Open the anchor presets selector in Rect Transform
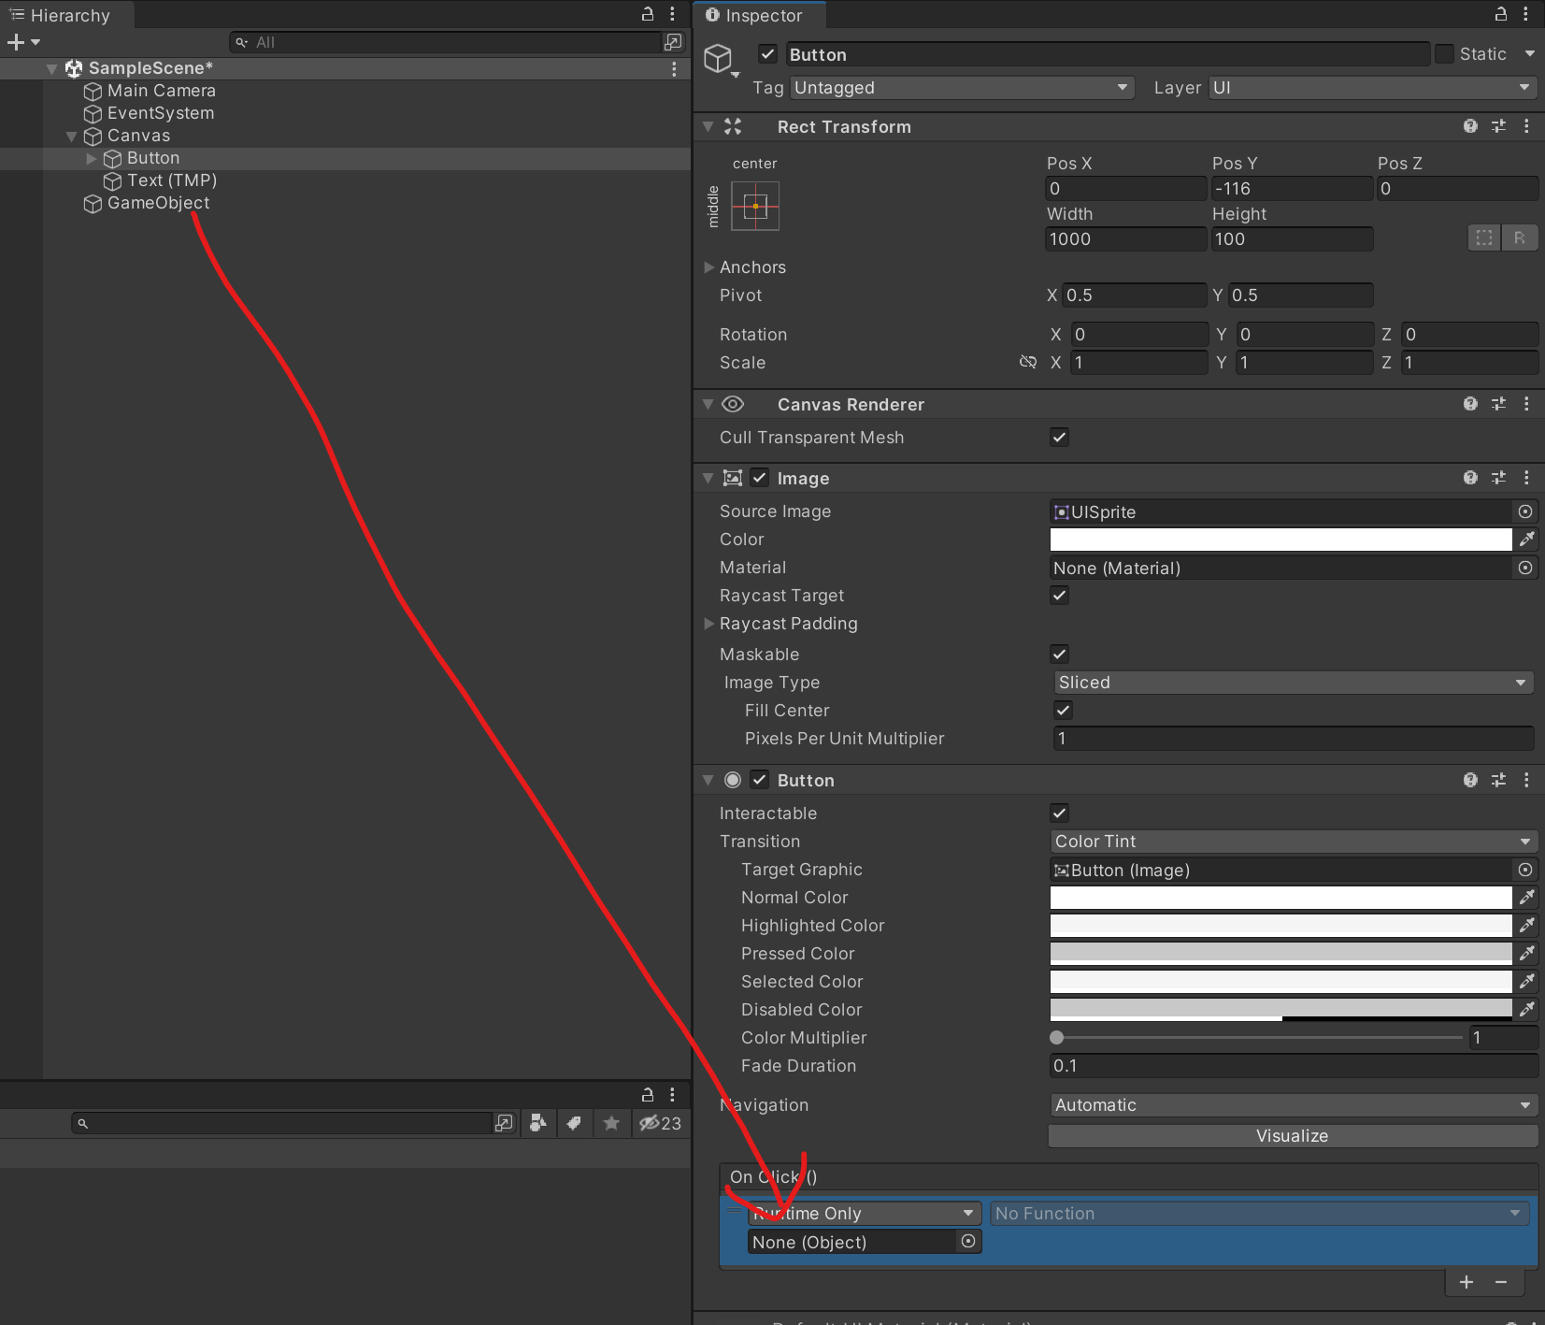Viewport: 1545px width, 1325px height. 755,206
